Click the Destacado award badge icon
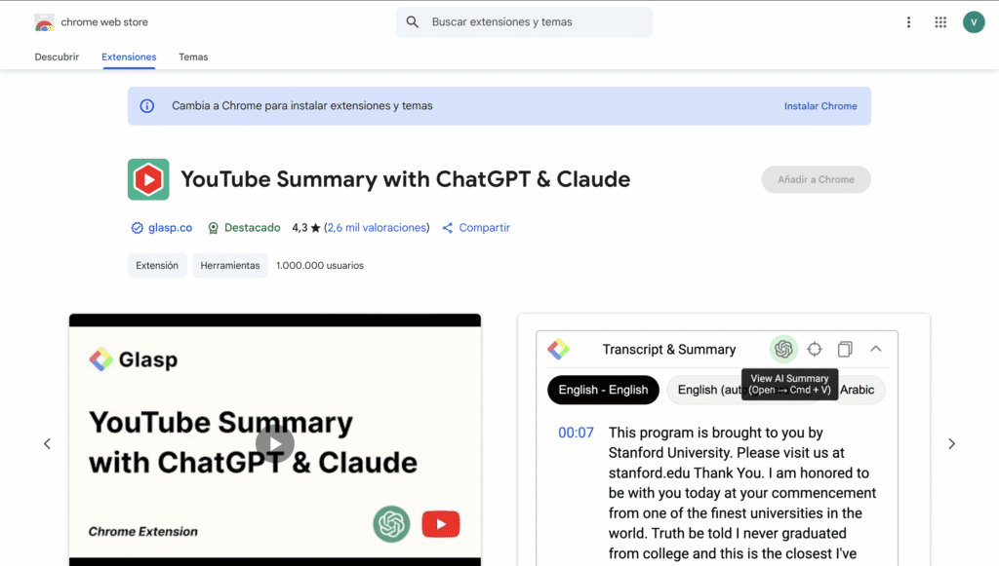This screenshot has width=999, height=566. 214,228
